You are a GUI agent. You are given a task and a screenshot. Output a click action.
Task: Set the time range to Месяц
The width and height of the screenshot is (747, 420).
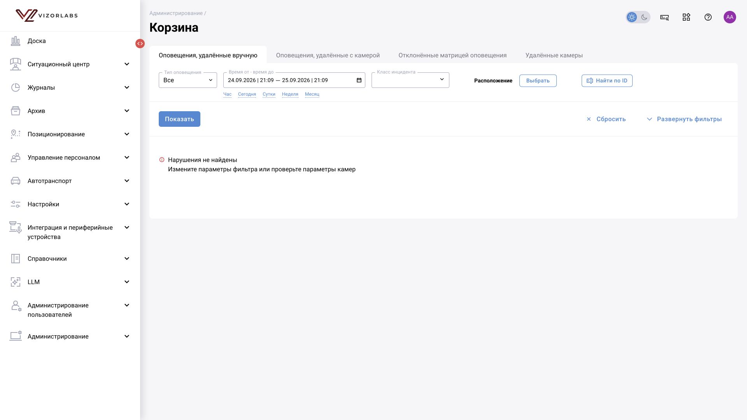click(312, 94)
